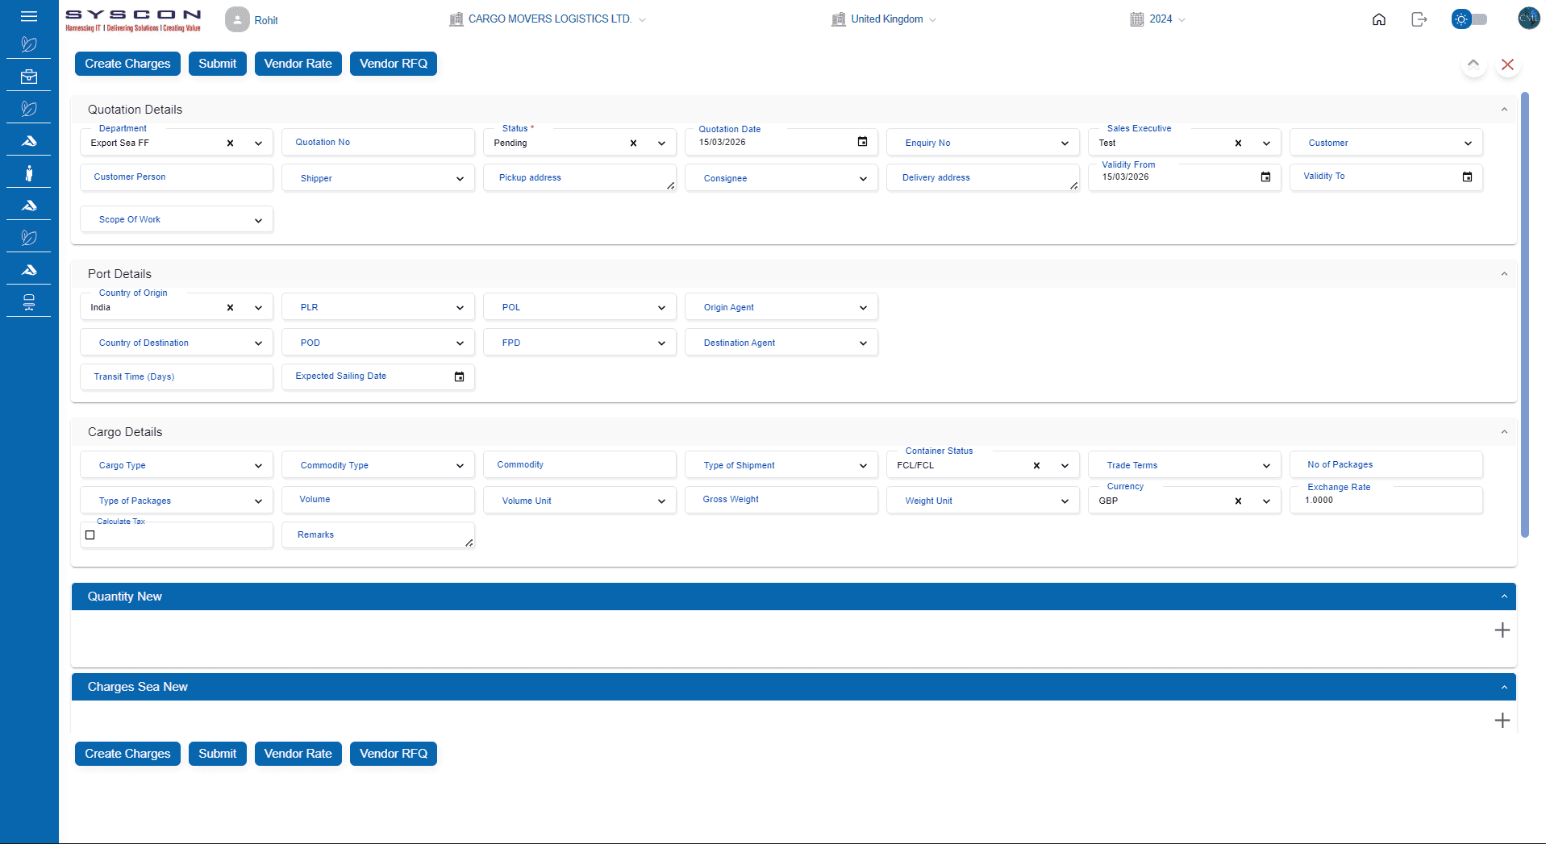Select the person icon in the sidebar
Viewport: 1546px width, 844px height.
(x=28, y=173)
